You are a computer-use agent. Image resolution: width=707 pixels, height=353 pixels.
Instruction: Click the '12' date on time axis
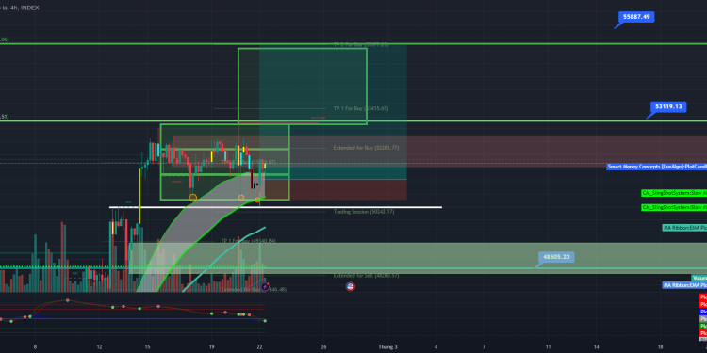pos(99,347)
